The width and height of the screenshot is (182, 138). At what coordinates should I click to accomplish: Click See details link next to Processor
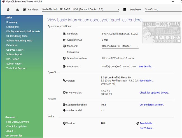tap(146, 67)
